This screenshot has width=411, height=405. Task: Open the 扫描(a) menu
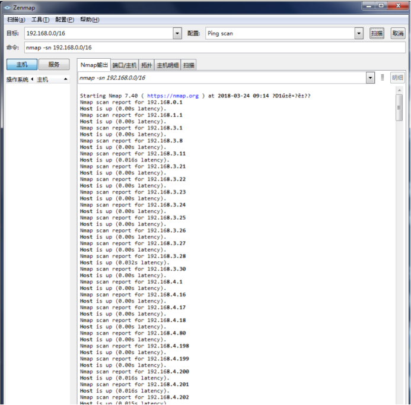coord(16,20)
